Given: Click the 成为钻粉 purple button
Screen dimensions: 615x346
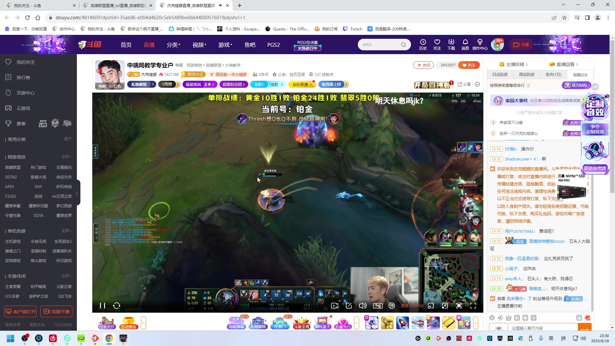Looking at the screenshot, I should 577,85.
